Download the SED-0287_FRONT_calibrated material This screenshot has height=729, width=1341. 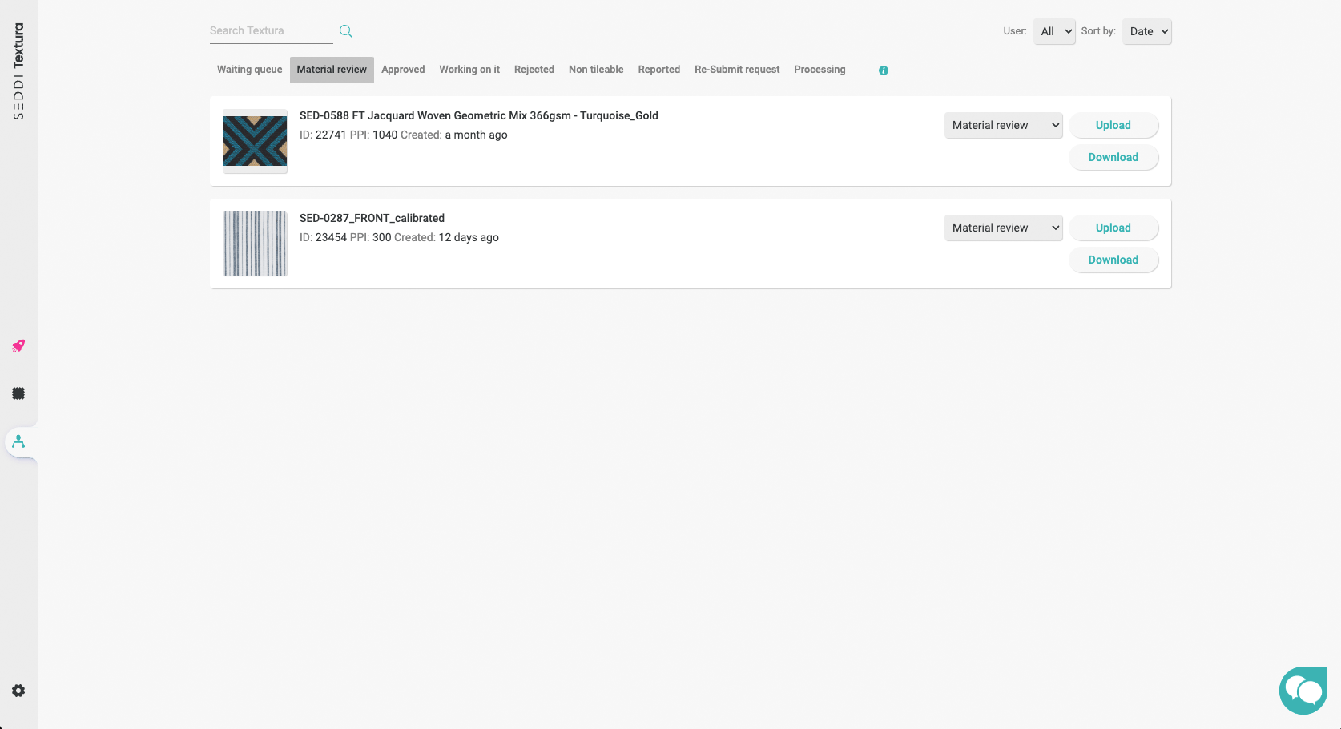tap(1113, 260)
